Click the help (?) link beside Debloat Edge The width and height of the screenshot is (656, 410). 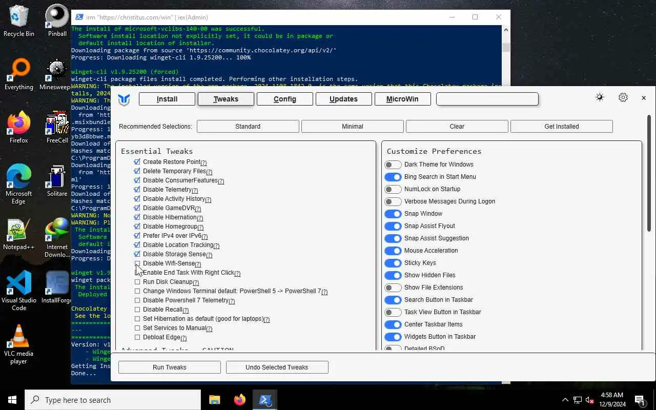183,338
